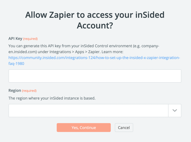Click 'Account?' in the dialog title
191x142 pixels.
tap(95, 25)
